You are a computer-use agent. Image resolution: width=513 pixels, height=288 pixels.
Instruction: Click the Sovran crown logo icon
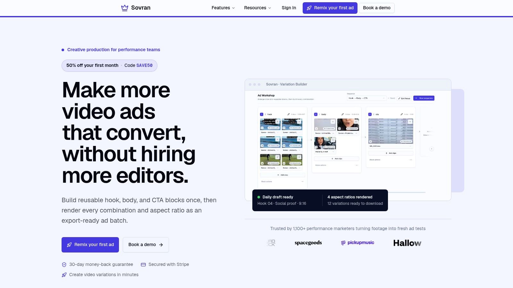[125, 8]
